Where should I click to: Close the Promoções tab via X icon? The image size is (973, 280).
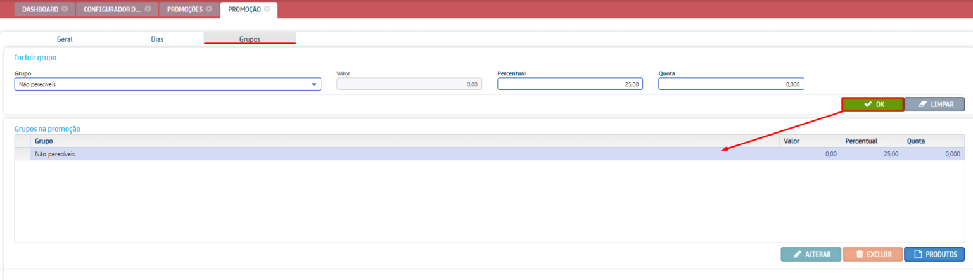tap(209, 10)
